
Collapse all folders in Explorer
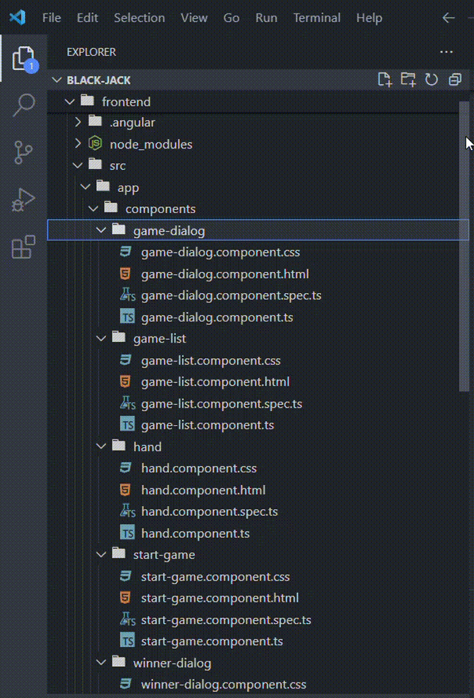pyautogui.click(x=454, y=79)
